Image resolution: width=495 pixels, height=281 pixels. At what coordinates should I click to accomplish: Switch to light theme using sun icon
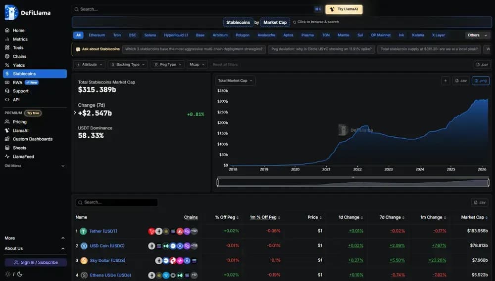coord(7,274)
